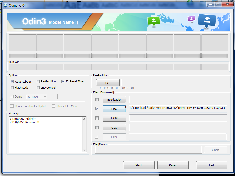Click the green download icon in the banner
Image resolution: width=235 pixels, height=176 pixels.
(154, 22)
